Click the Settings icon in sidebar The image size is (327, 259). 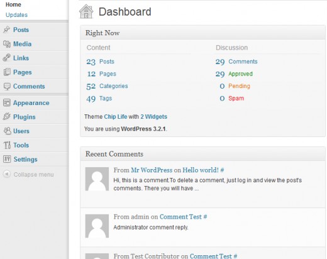point(7,159)
